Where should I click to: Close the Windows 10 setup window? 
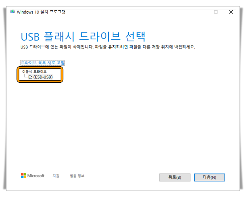(231, 12)
